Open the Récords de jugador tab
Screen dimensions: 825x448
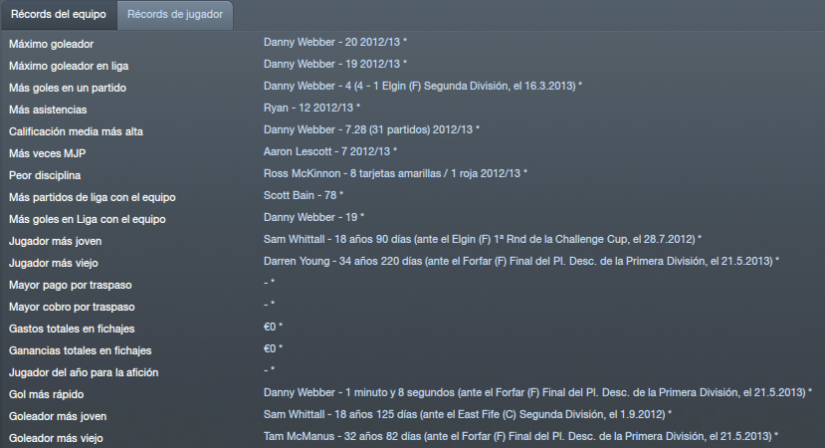click(175, 15)
